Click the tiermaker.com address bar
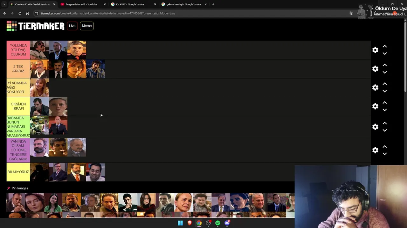Image resolution: width=407 pixels, height=228 pixels. (191, 13)
